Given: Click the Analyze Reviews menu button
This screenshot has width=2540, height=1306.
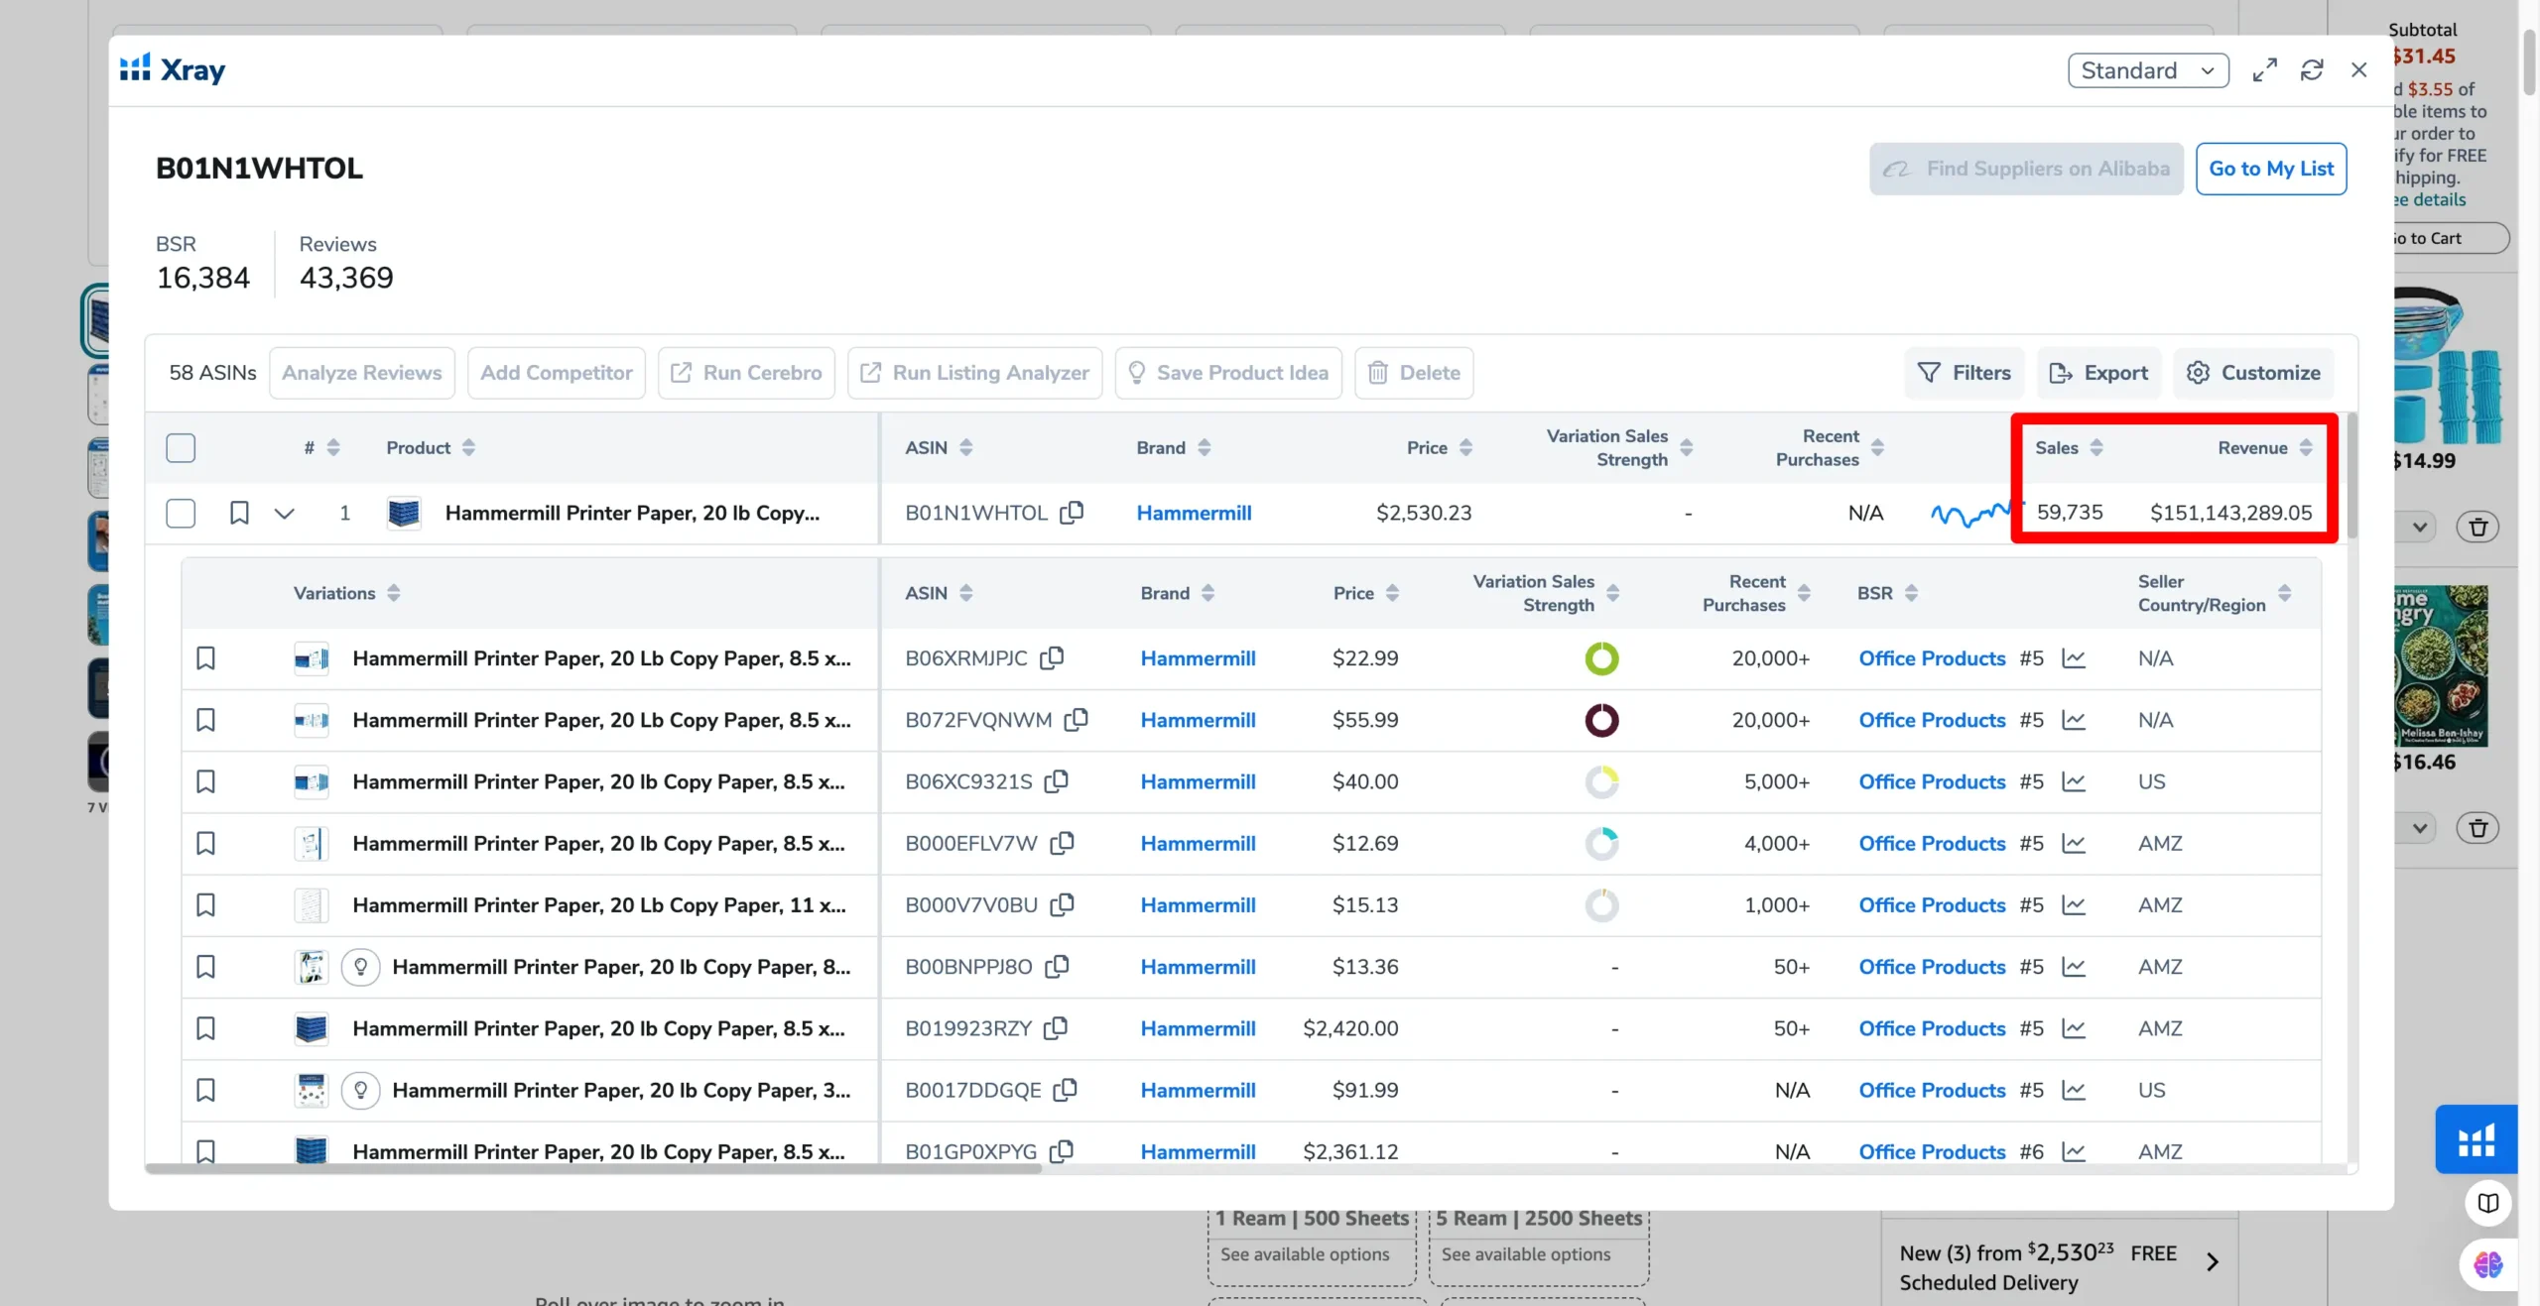Looking at the screenshot, I should 362,372.
